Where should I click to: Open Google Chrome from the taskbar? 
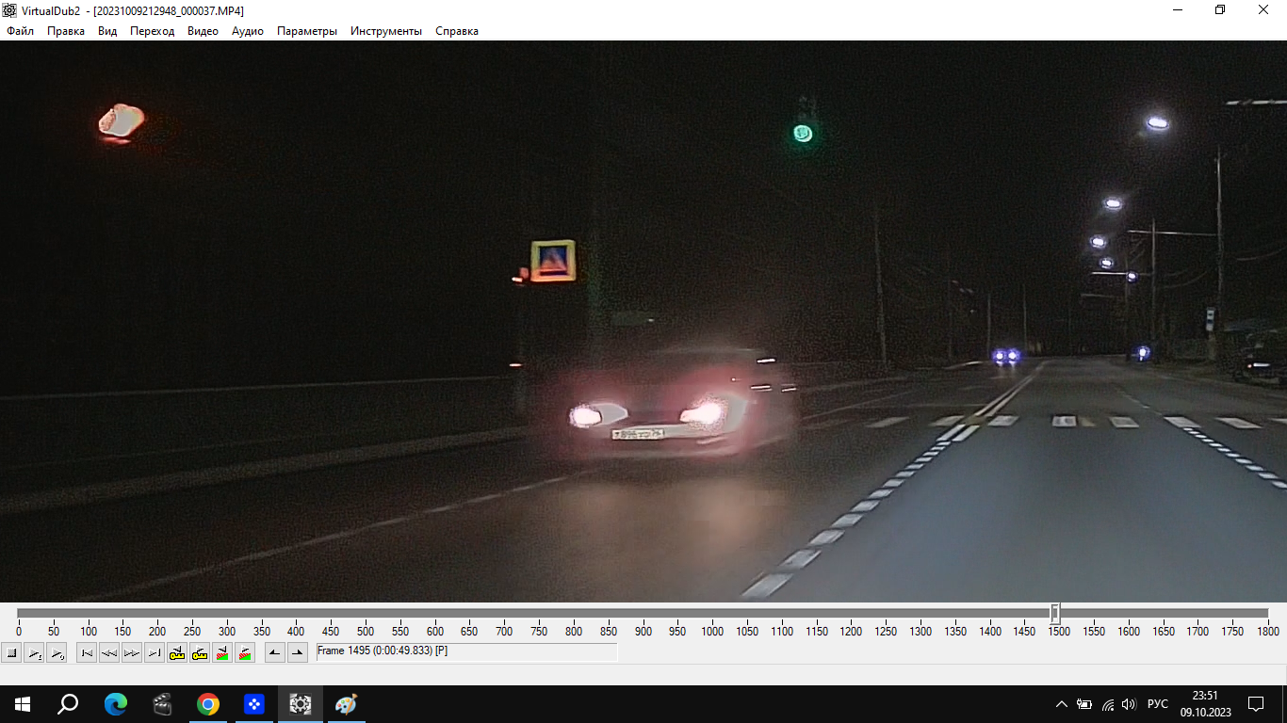pos(208,704)
